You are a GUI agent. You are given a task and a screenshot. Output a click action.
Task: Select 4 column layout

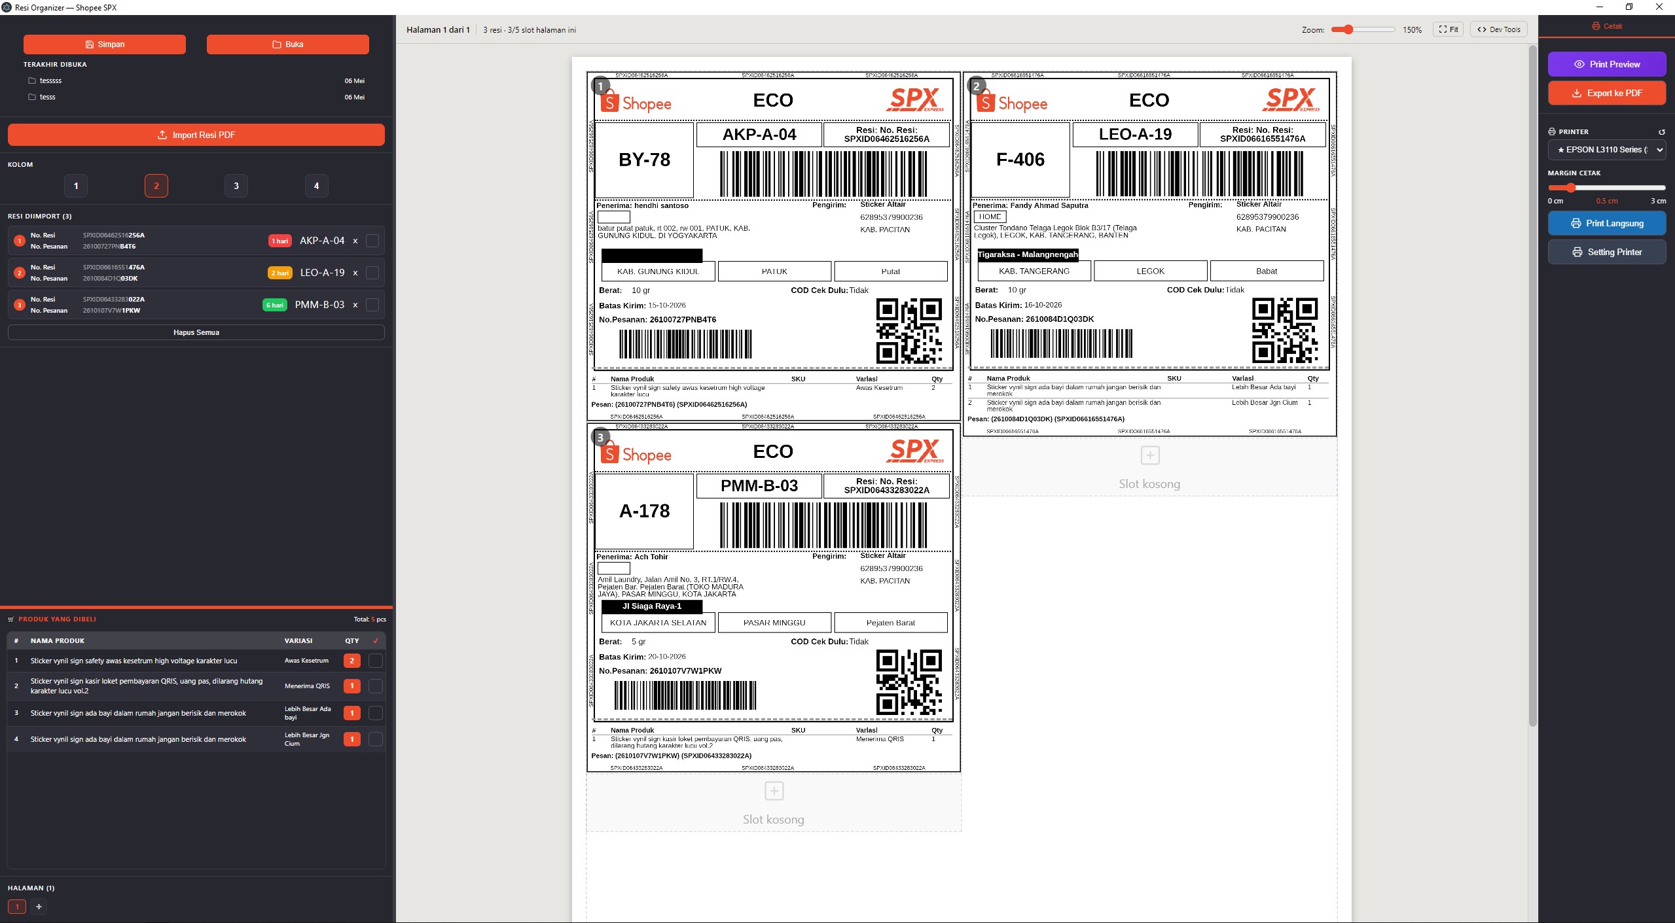point(317,186)
